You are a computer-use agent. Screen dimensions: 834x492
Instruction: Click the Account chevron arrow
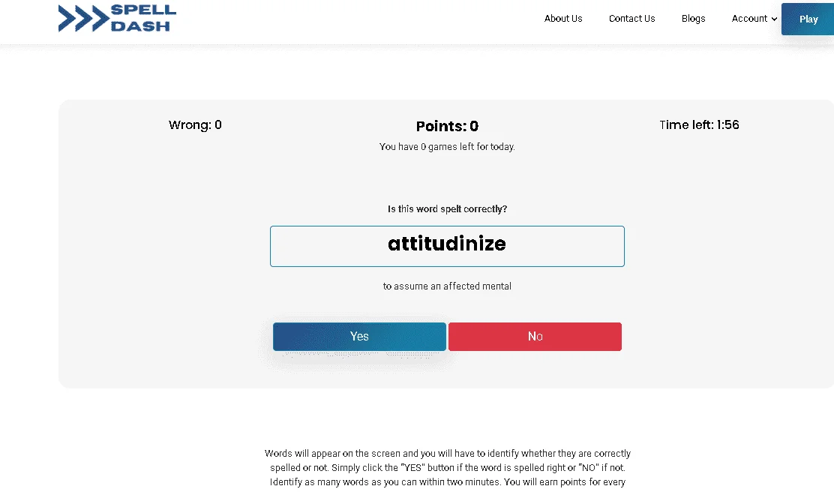[x=774, y=19]
